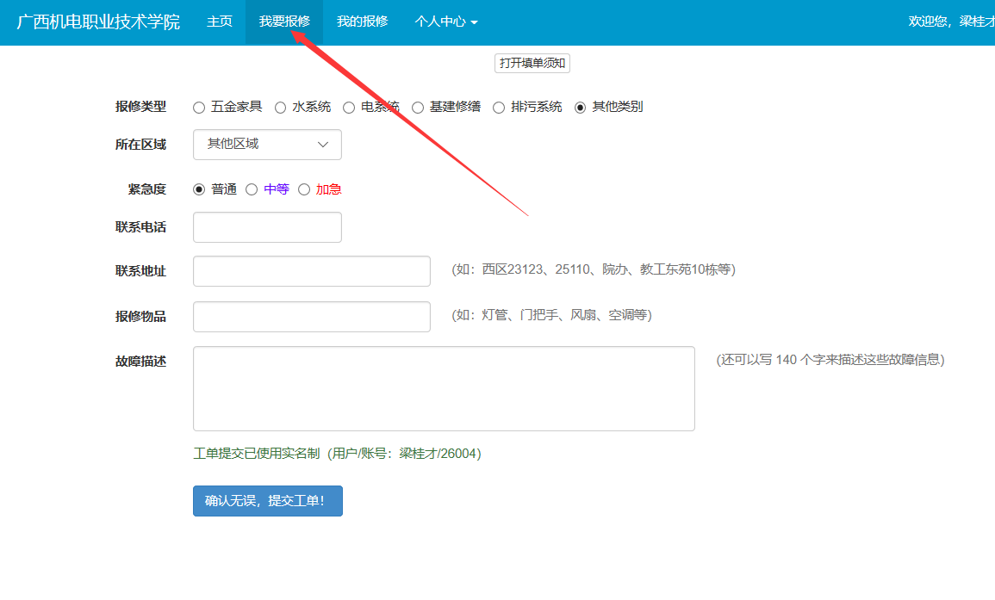Image resolution: width=995 pixels, height=600 pixels.
Task: Submit the form with 确认无误，提交工单
Action: [x=267, y=501]
